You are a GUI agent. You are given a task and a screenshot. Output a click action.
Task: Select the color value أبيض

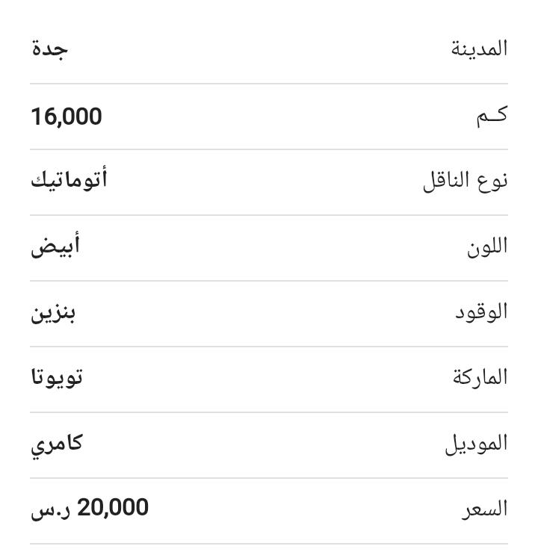[x=55, y=245]
